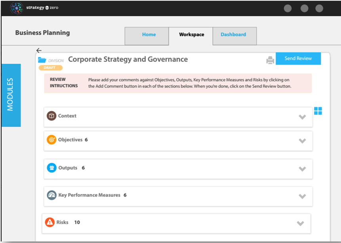The image size is (341, 243).
Task: Expand the Key Performance Measures chevron
Action: point(302,196)
